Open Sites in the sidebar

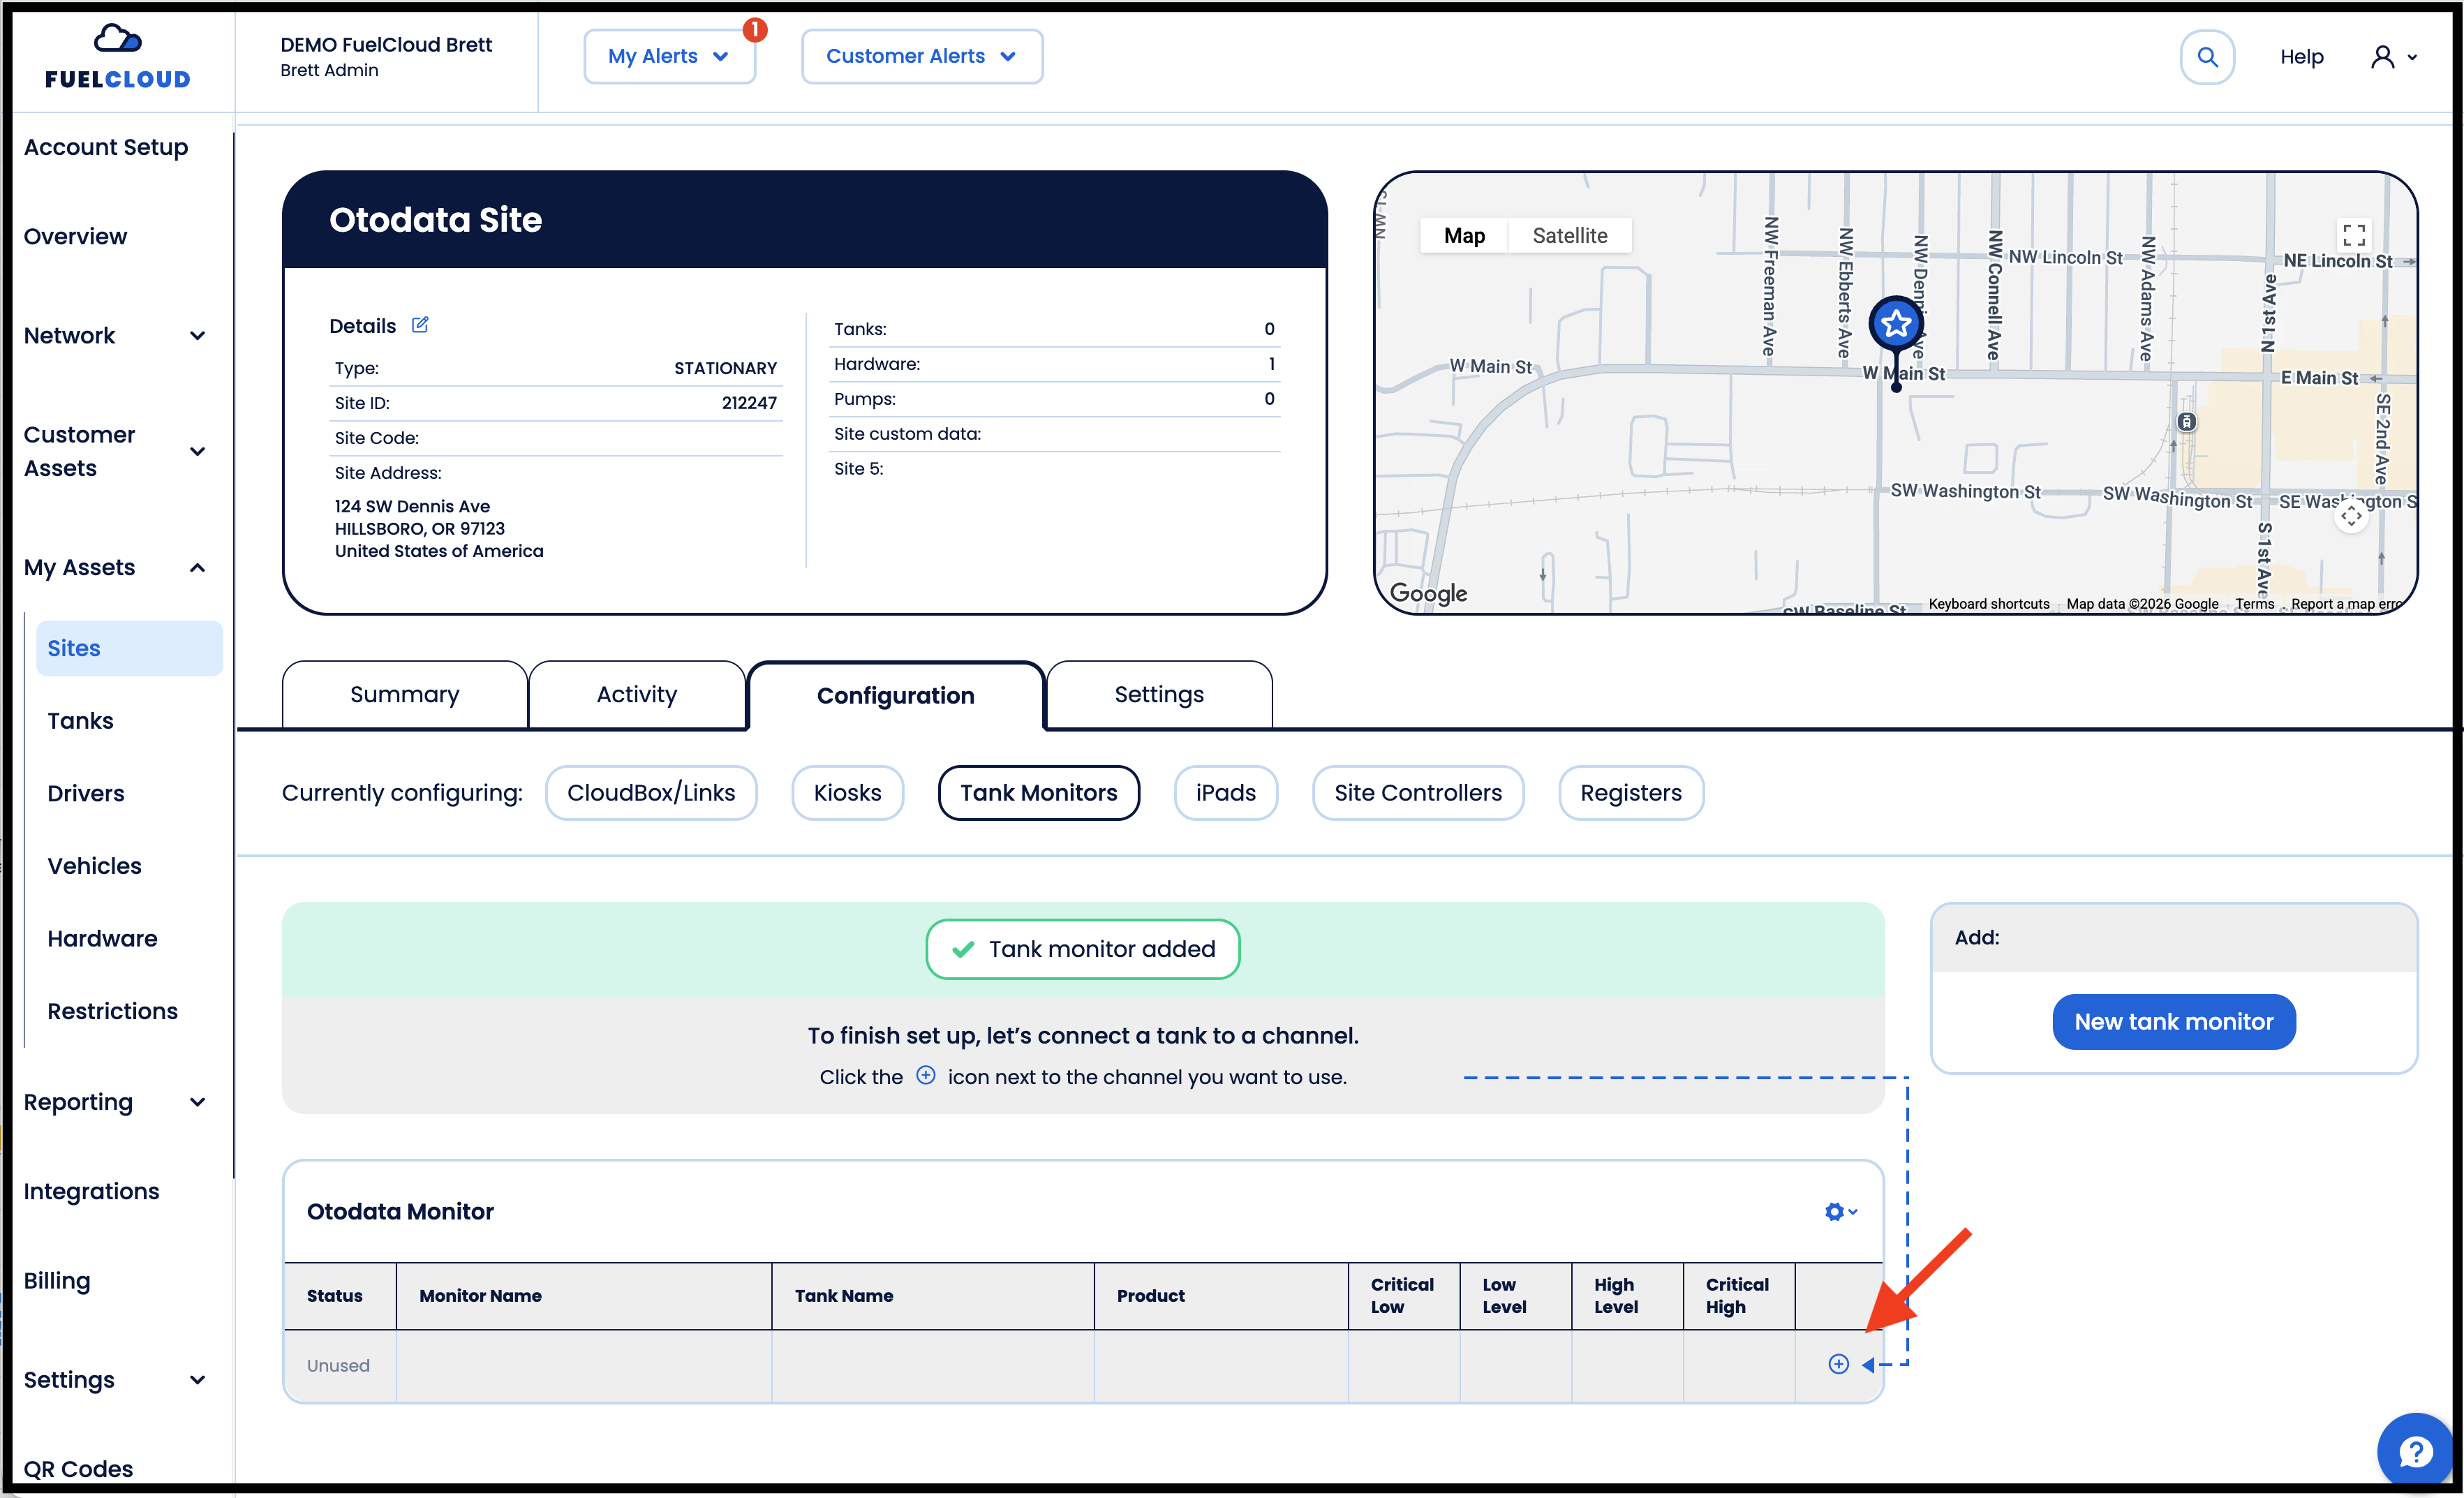[129, 648]
